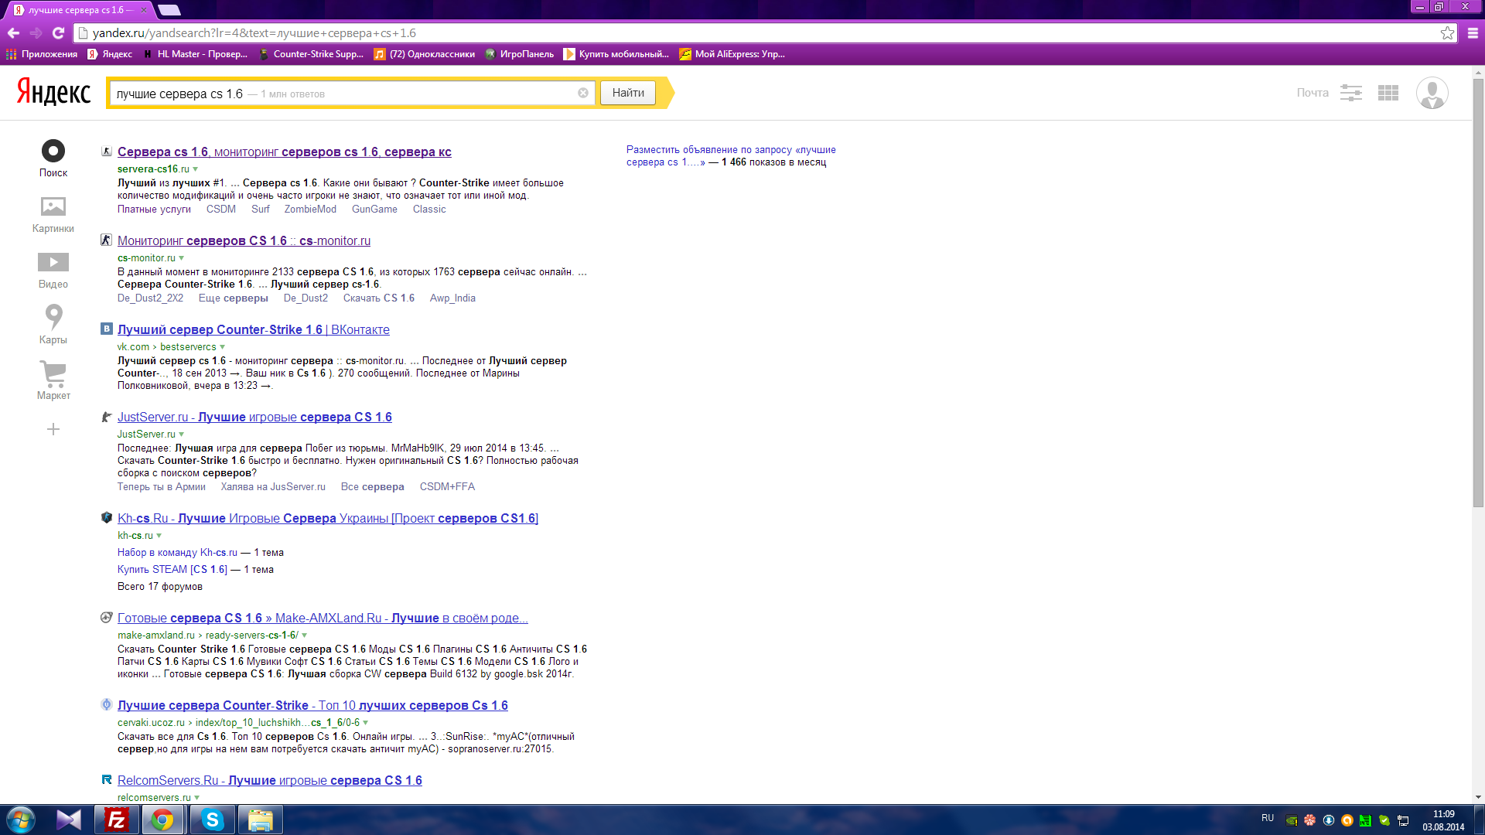Click the Google Chrome taskbar icon
Screen dimensions: 1485x835
(162, 820)
